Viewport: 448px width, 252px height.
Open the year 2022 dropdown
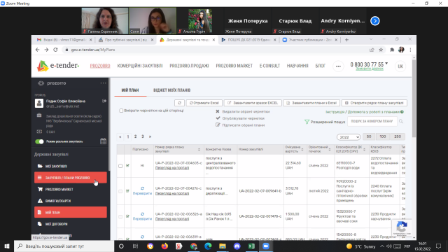point(349,137)
